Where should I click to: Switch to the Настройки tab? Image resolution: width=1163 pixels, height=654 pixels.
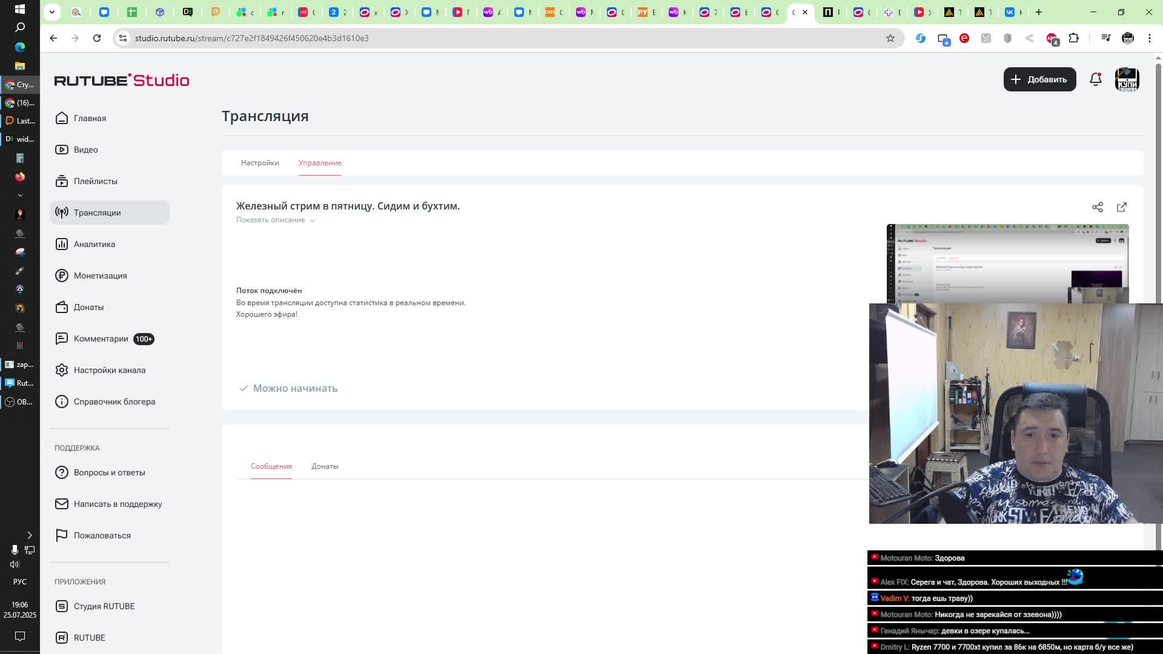click(260, 163)
